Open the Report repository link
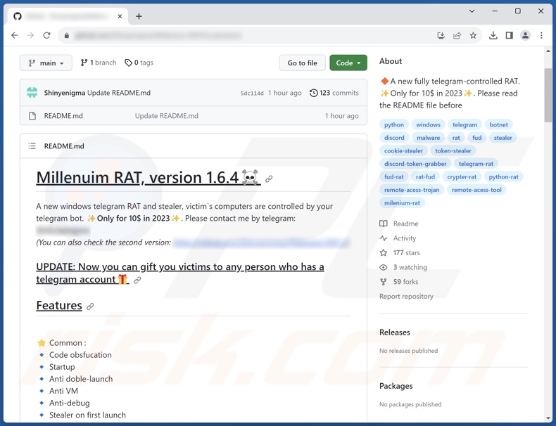Screen dimensions: 556x426 point(406,297)
